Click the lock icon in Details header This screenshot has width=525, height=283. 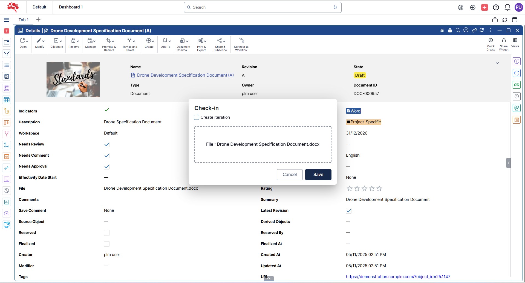(450, 30)
